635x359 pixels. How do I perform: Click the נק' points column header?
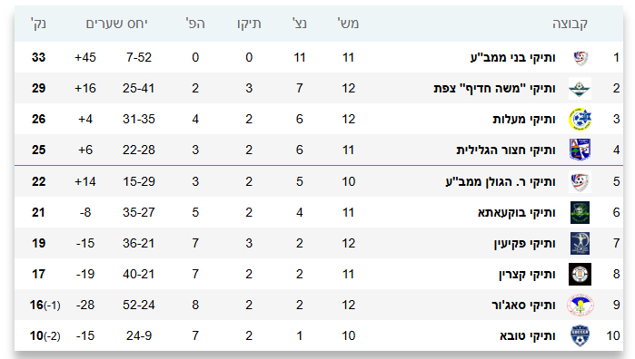(x=38, y=24)
